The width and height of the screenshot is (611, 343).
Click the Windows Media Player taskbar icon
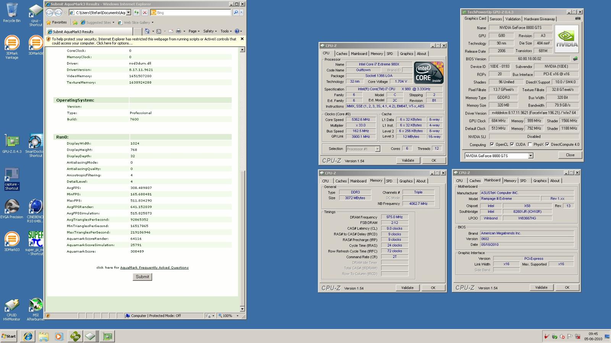point(59,337)
